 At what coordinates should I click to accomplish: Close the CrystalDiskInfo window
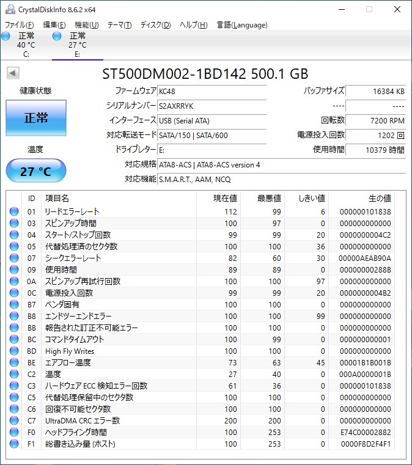(x=397, y=10)
